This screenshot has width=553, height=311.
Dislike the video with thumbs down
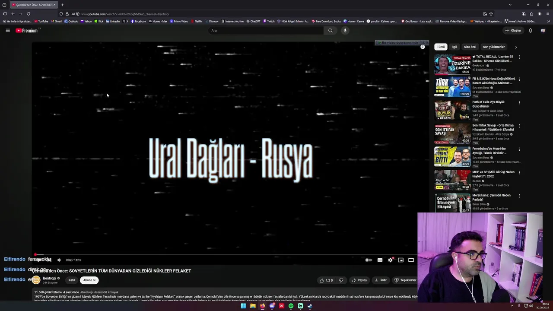click(x=341, y=280)
